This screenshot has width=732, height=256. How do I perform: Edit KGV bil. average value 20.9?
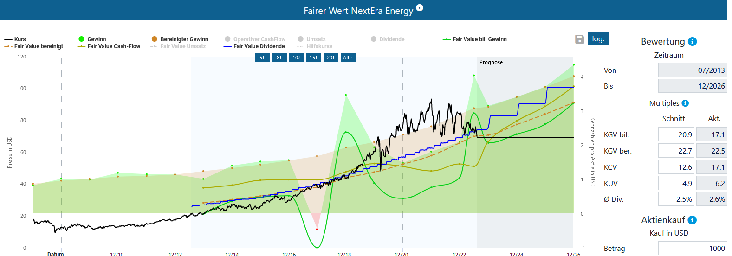click(x=676, y=134)
